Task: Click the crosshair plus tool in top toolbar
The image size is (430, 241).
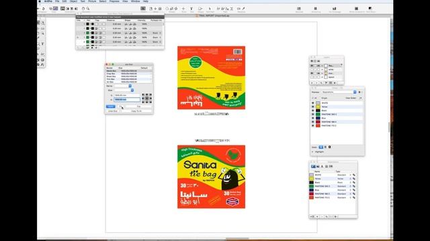Action: [x=183, y=9]
